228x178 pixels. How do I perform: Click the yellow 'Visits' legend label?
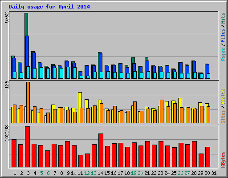pyautogui.click(x=223, y=97)
